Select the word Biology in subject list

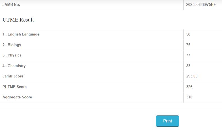(15, 45)
